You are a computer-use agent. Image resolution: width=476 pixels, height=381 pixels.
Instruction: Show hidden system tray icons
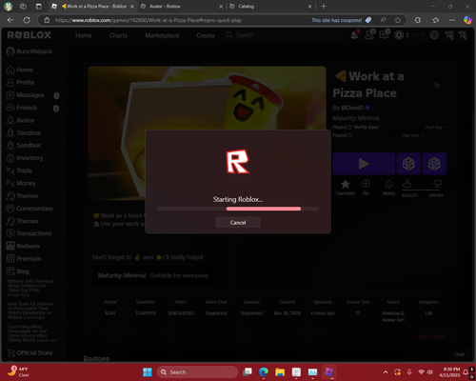pos(386,371)
